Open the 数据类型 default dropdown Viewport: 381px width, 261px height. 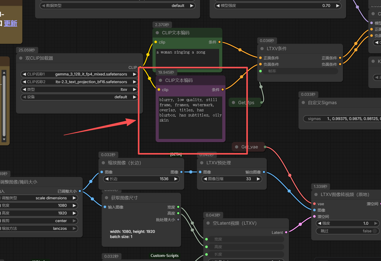118,6
